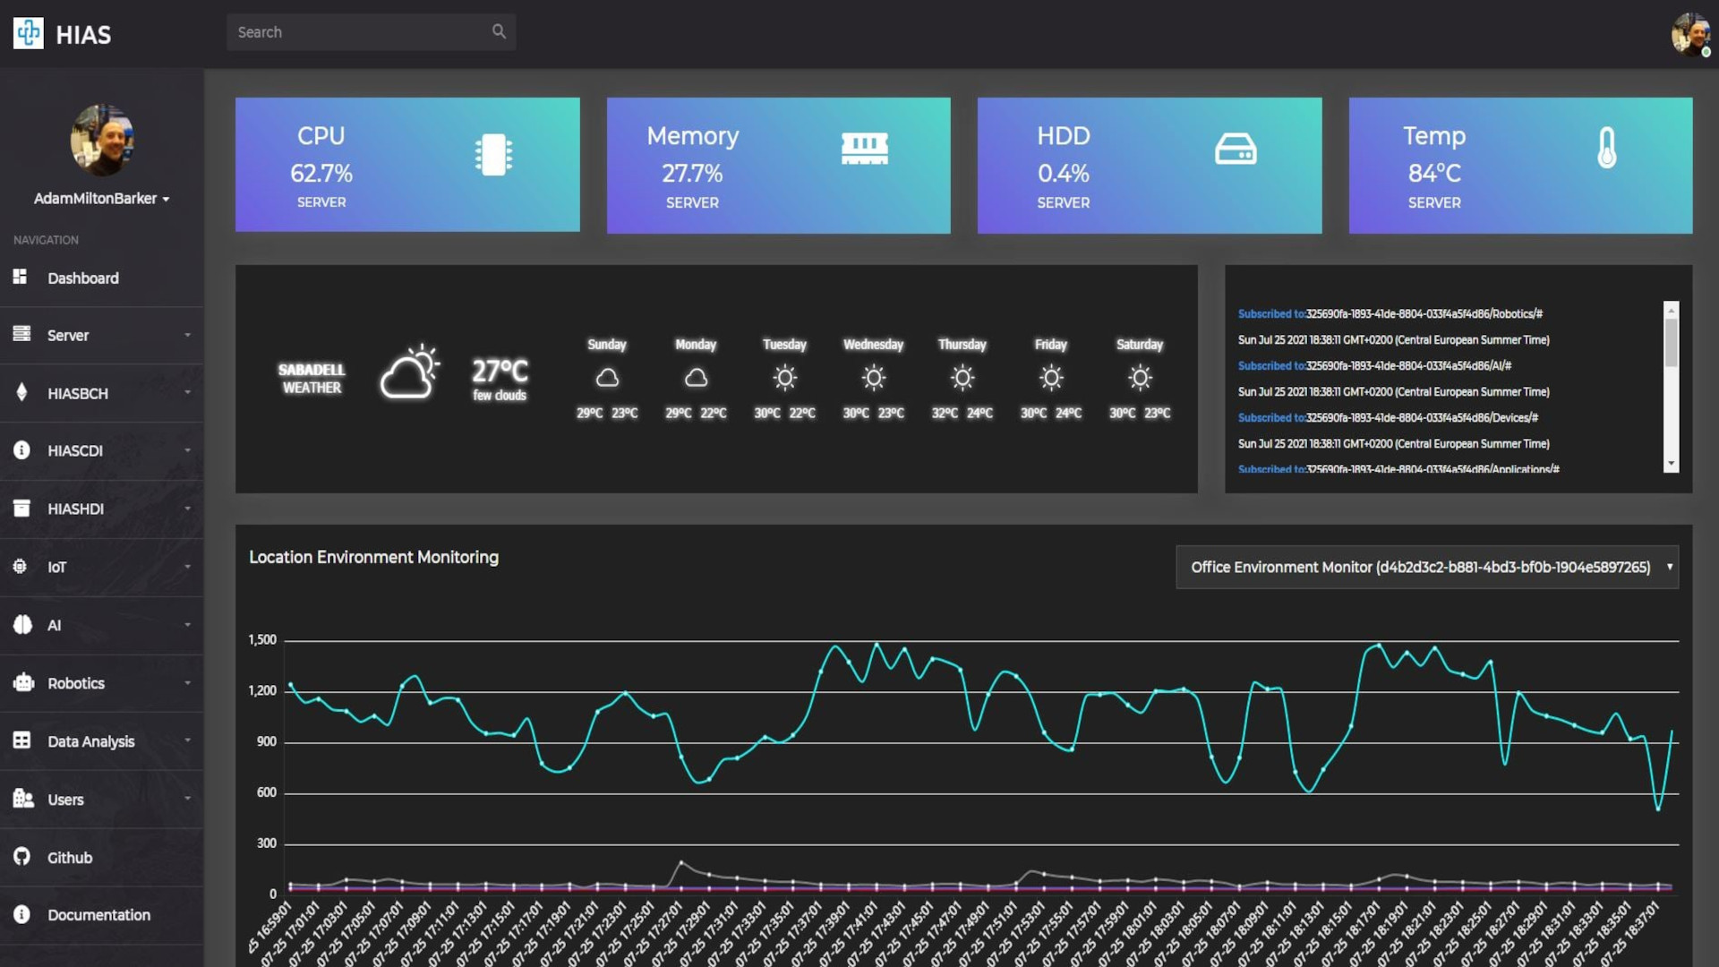
Task: Click the HDD 0.4% value
Action: pos(1064,173)
